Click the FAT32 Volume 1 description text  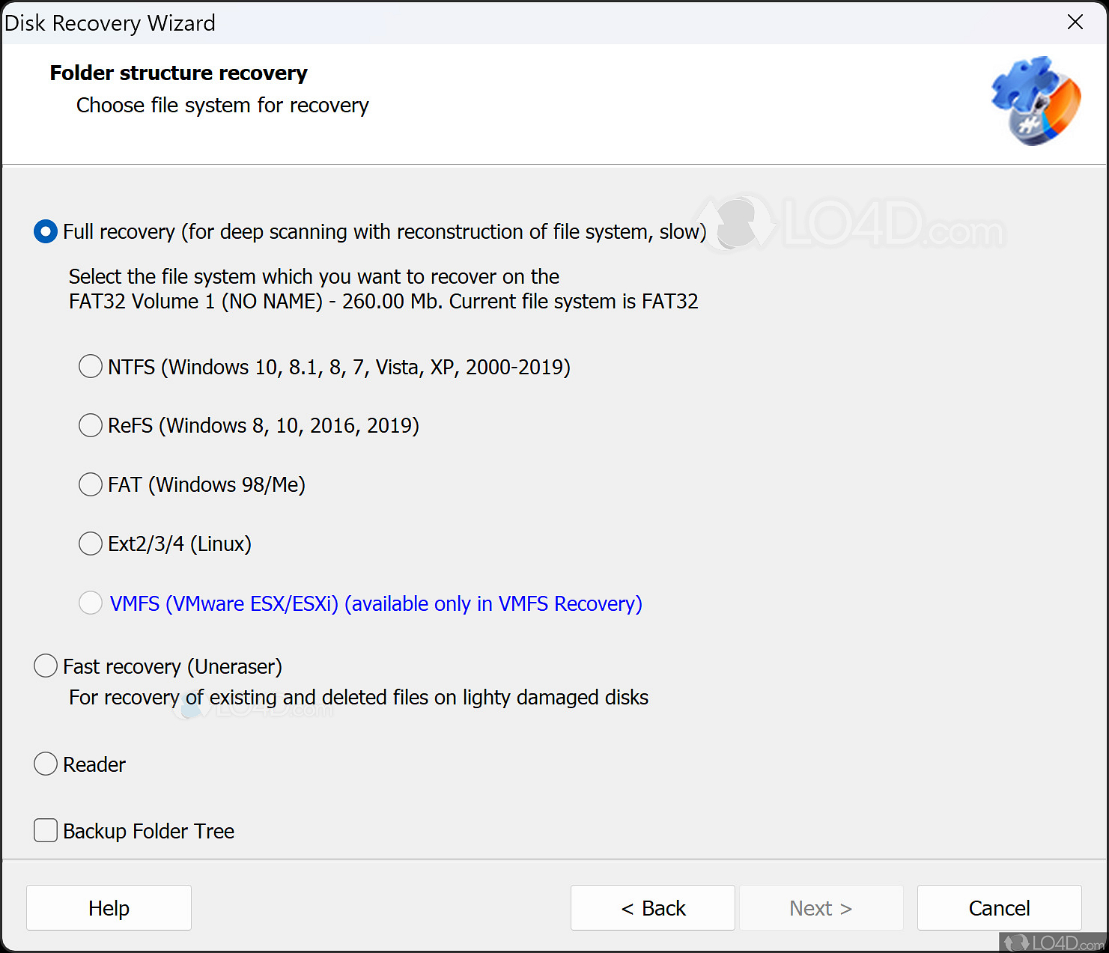click(x=383, y=301)
